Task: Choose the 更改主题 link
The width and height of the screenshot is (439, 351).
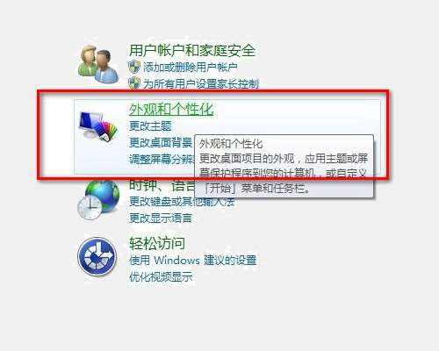Action: (150, 126)
